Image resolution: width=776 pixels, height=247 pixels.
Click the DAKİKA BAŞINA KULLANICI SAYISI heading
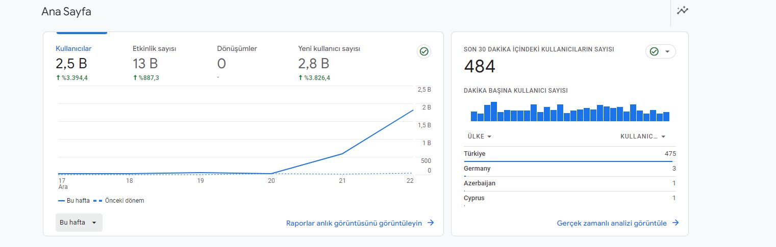516,91
